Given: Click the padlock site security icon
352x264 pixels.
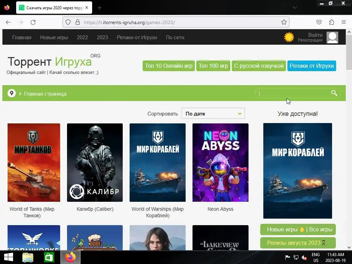Looking at the screenshot, I should [78, 22].
